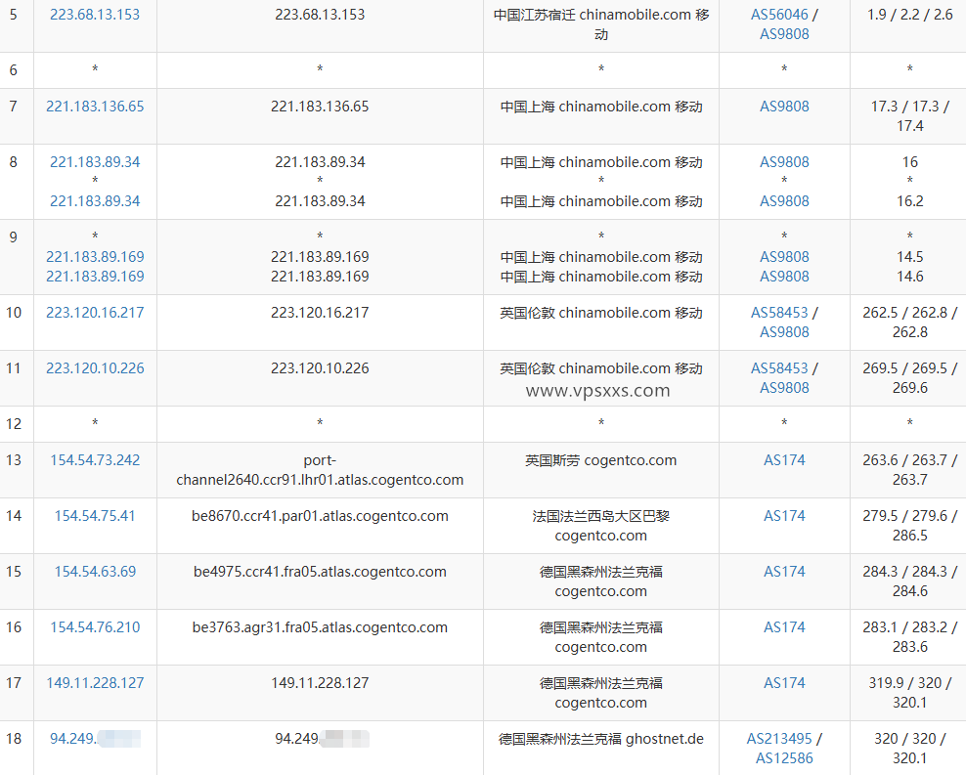Open AS9808 link in hop 11 row
The height and width of the screenshot is (775, 966).
click(x=784, y=388)
